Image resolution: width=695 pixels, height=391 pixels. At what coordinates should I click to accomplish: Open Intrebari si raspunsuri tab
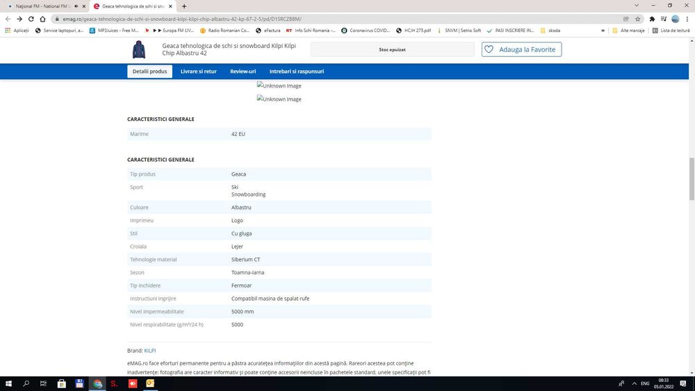coord(297,72)
